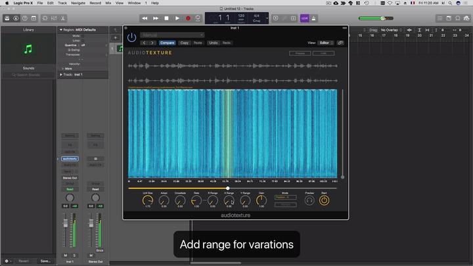Open the Navigate menu
This screenshot has height=266, width=473.
78,3
